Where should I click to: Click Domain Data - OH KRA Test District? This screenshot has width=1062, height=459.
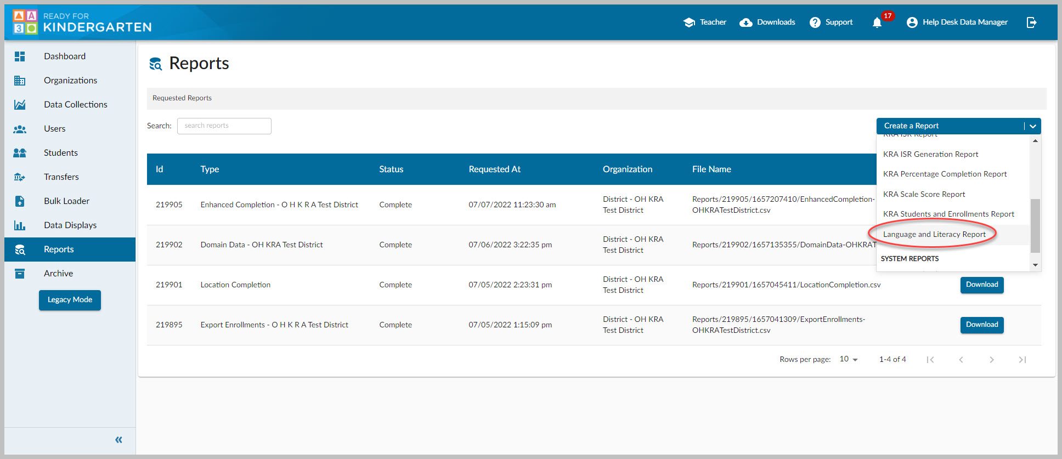[262, 245]
